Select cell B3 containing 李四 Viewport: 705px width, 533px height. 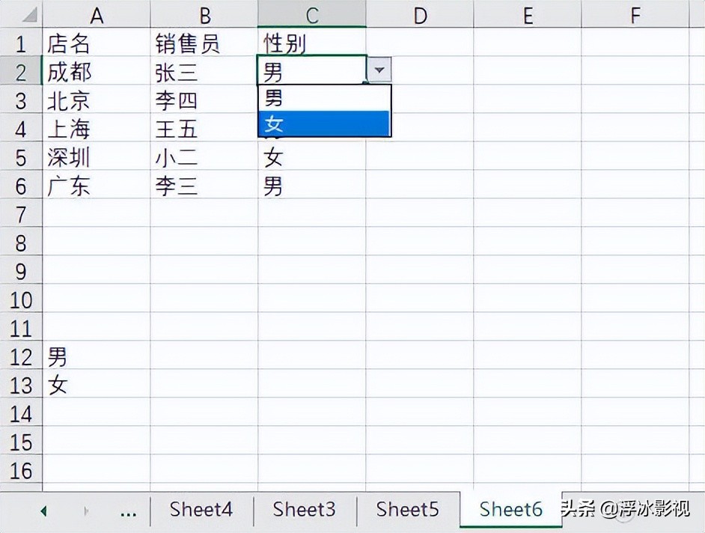click(x=204, y=100)
